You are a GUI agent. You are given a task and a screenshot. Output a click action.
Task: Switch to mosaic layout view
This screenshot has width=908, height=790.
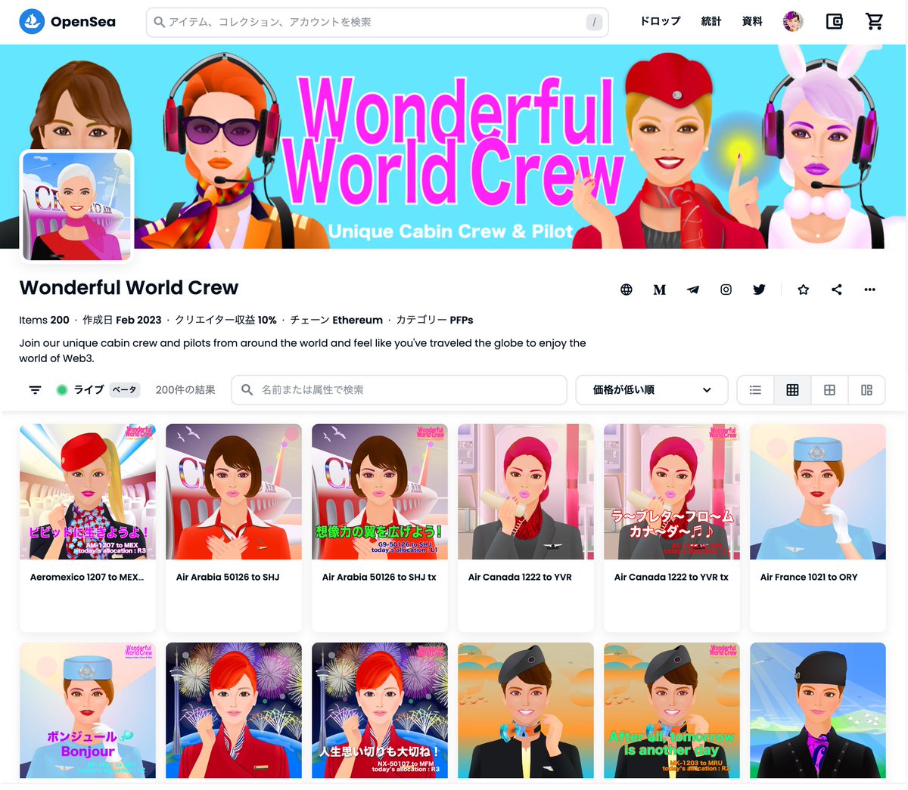pyautogui.click(x=866, y=390)
